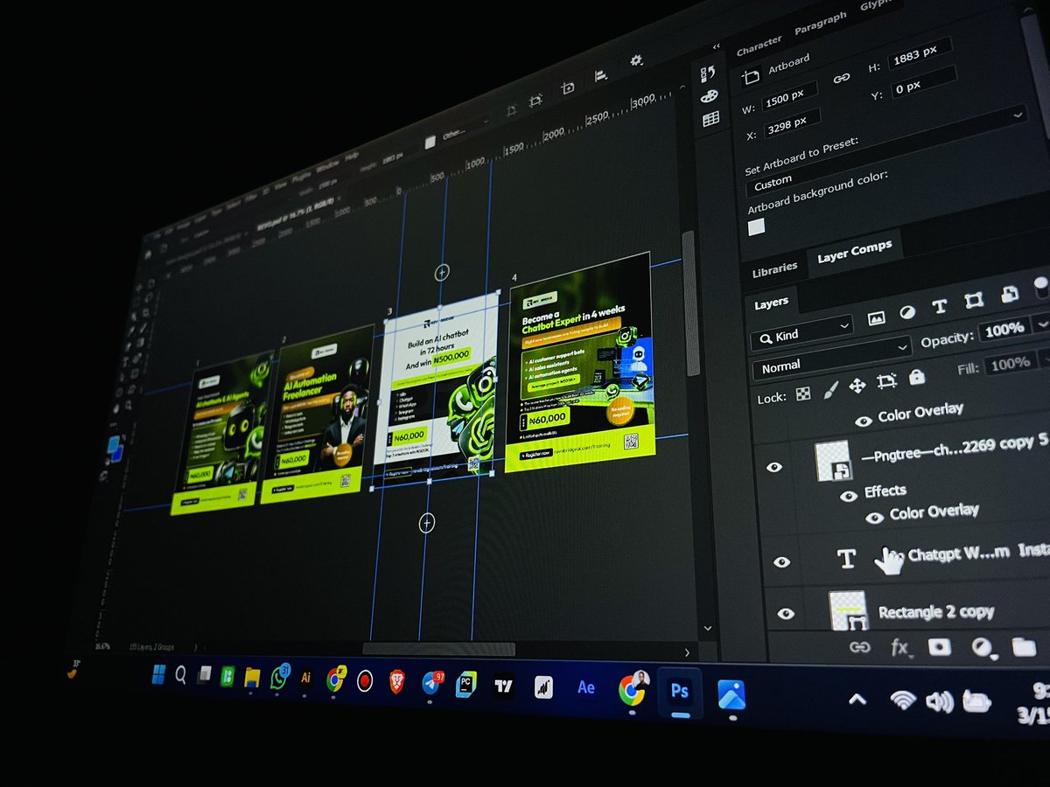Open PyCharm from the taskbar
The image size is (1050, 787).
466,683
